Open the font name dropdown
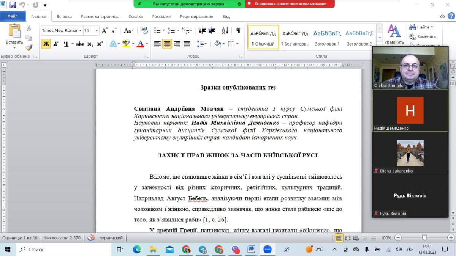Image resolution: width=456 pixels, height=256 pixels. pyautogui.click(x=80, y=31)
